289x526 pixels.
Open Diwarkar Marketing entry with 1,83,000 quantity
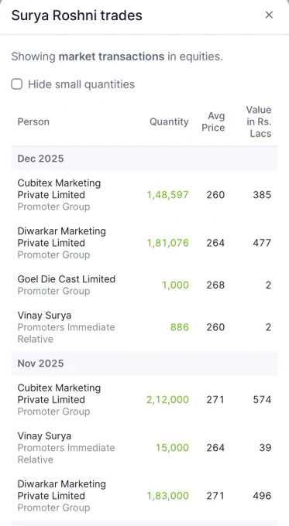point(144,496)
